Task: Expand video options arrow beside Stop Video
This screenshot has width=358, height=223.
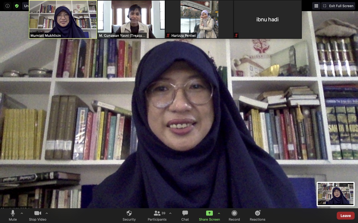Action: 47,213
